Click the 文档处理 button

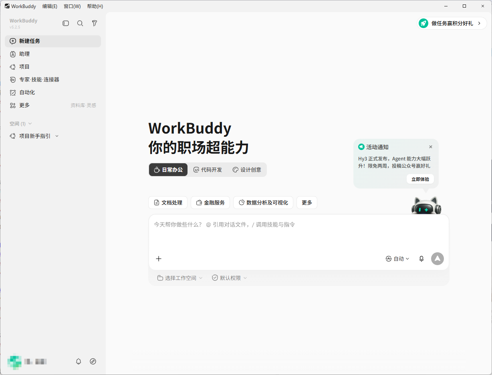point(168,203)
